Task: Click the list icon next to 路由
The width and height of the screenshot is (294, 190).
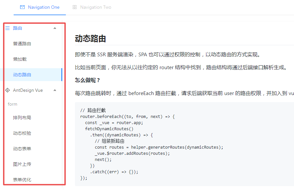Action: tap(7, 28)
